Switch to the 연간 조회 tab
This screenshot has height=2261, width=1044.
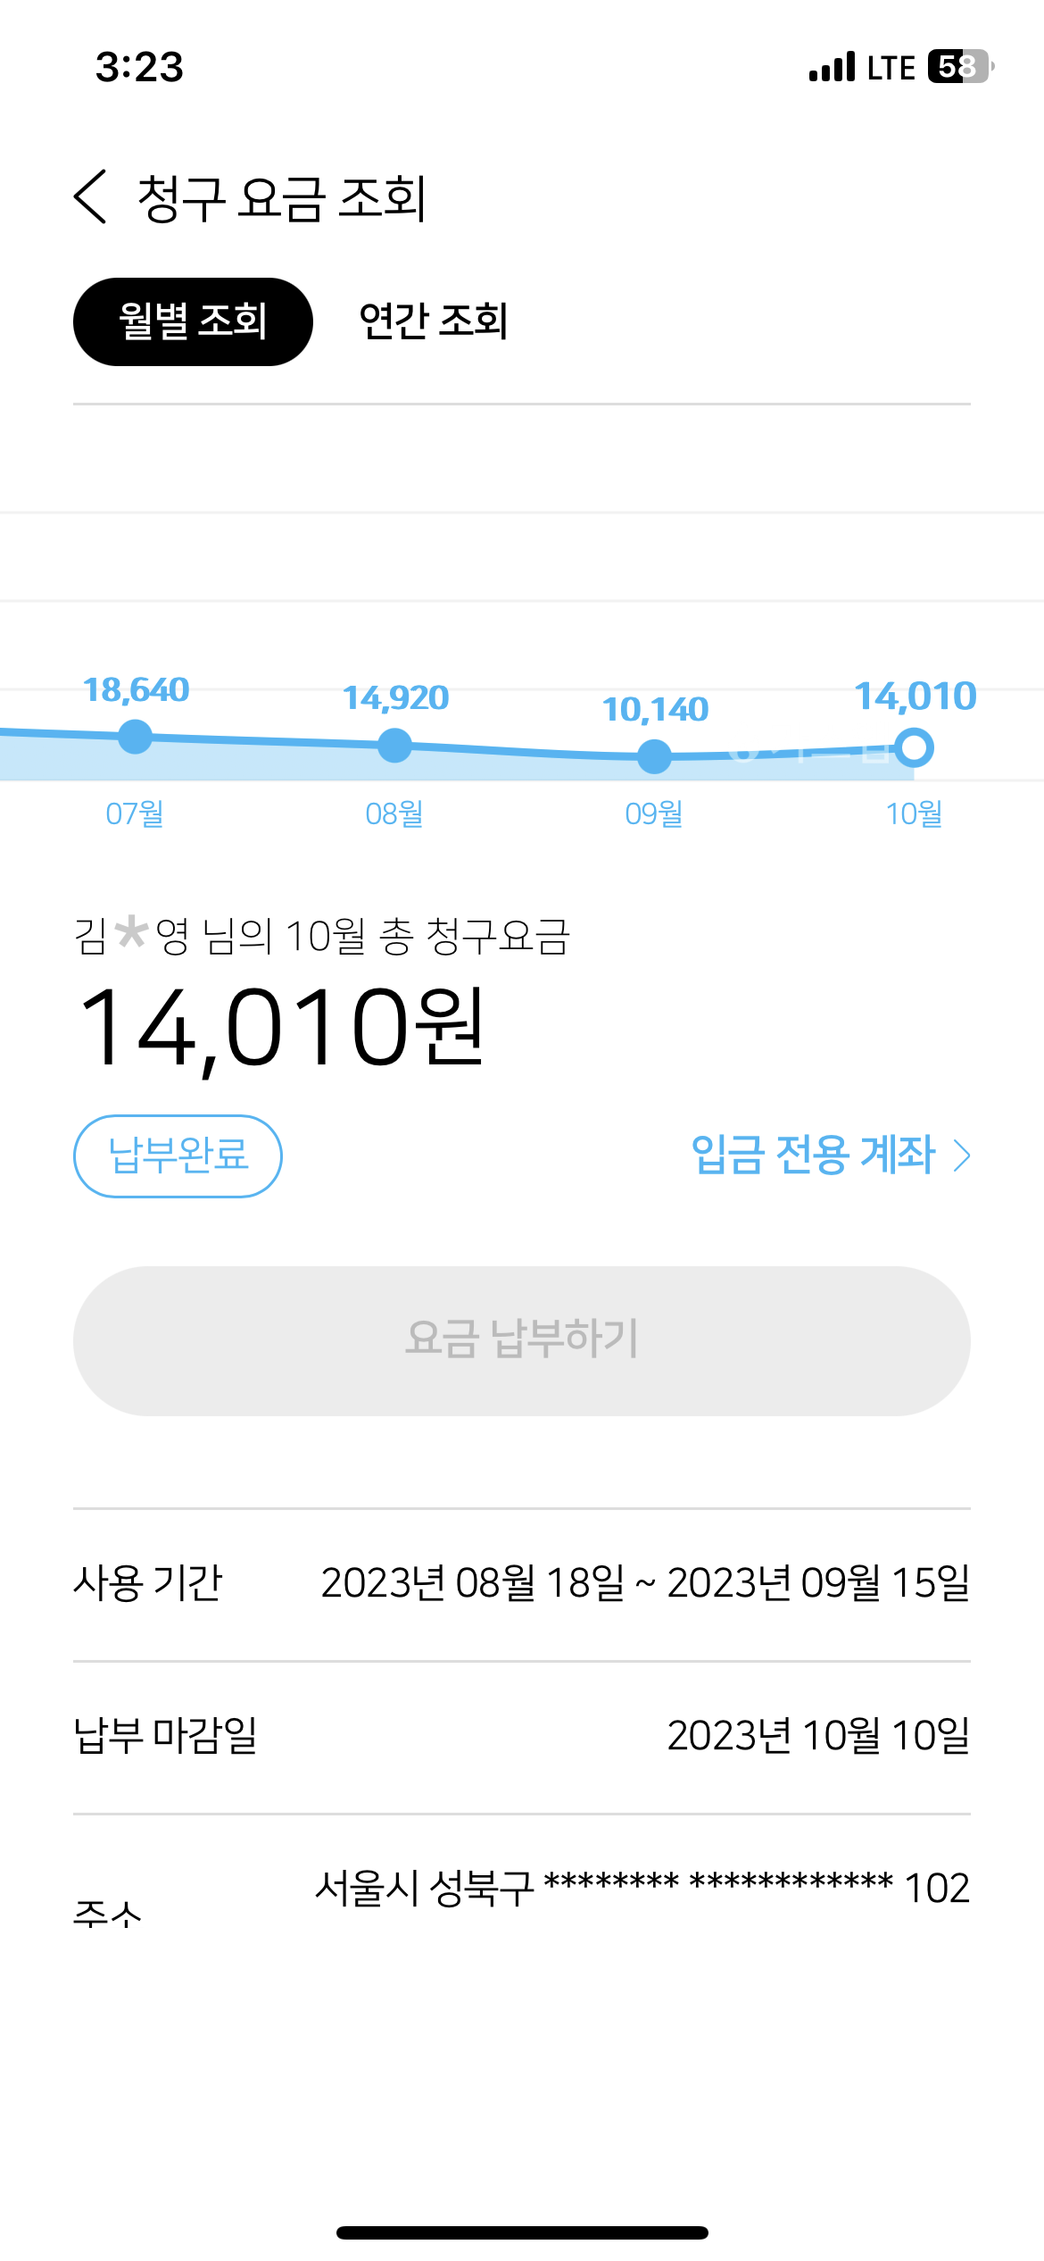(x=434, y=321)
